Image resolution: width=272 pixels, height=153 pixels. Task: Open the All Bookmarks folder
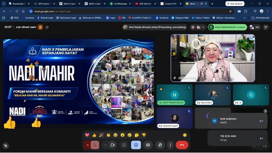(261, 18)
